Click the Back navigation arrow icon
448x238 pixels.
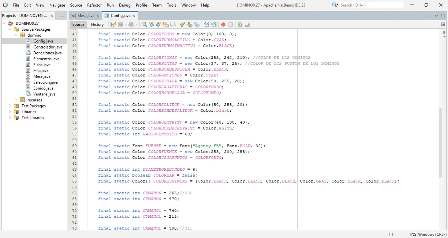tap(121, 24)
